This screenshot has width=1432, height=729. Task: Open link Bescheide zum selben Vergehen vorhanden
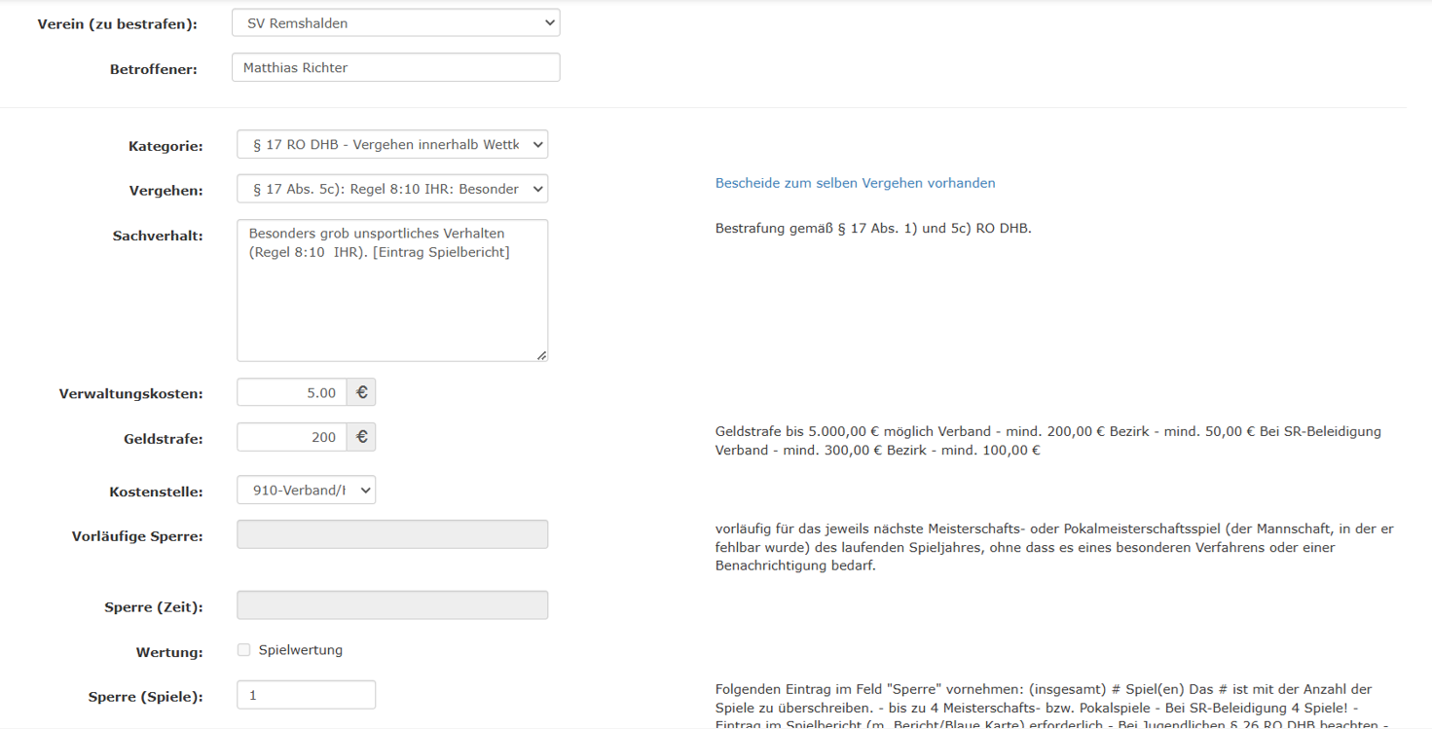pos(855,183)
